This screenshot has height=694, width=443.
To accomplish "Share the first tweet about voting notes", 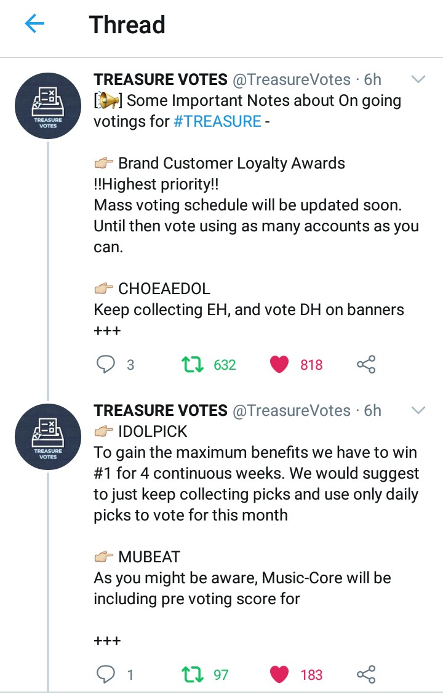I will (x=366, y=365).
